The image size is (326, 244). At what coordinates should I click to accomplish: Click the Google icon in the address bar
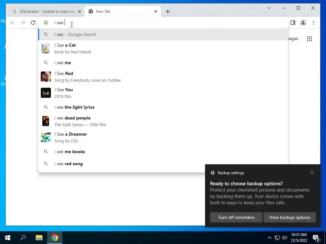pos(46,23)
